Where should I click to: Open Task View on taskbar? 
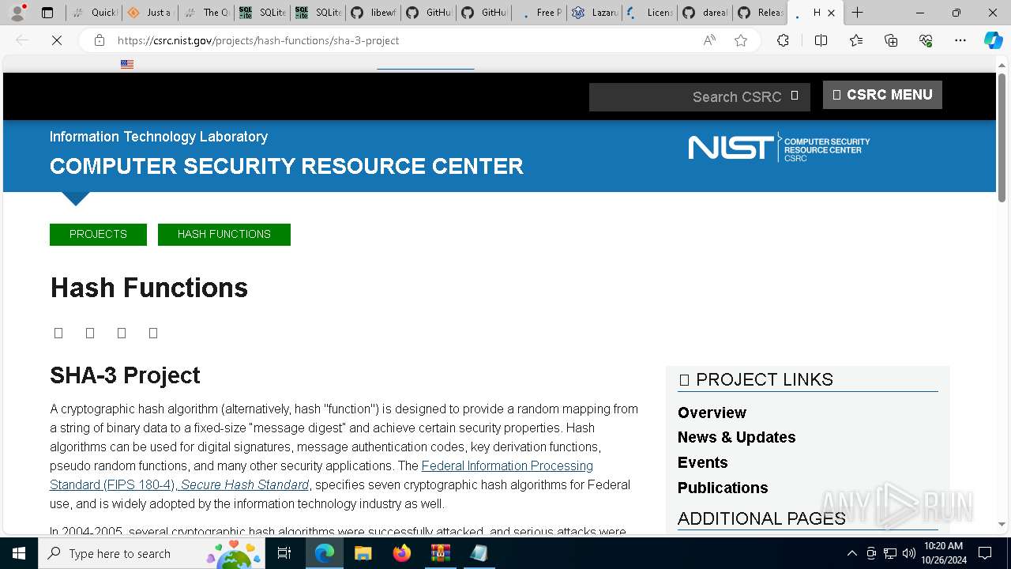point(284,553)
